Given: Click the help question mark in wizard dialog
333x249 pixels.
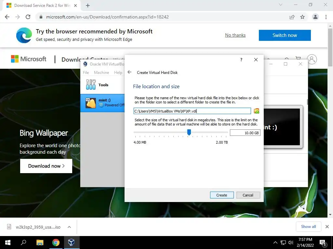Looking at the screenshot, I should click(x=241, y=60).
